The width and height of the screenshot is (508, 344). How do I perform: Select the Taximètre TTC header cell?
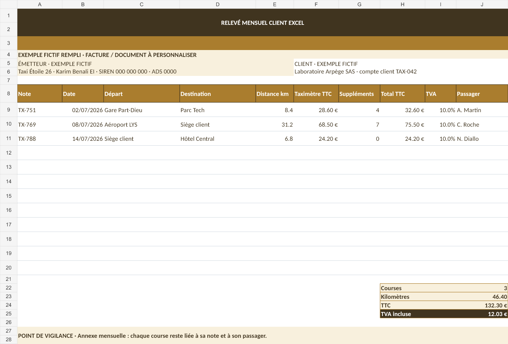click(x=316, y=94)
